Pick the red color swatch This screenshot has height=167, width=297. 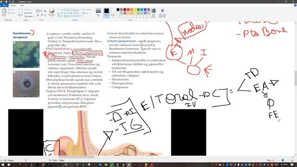pyautogui.click(x=128, y=10)
